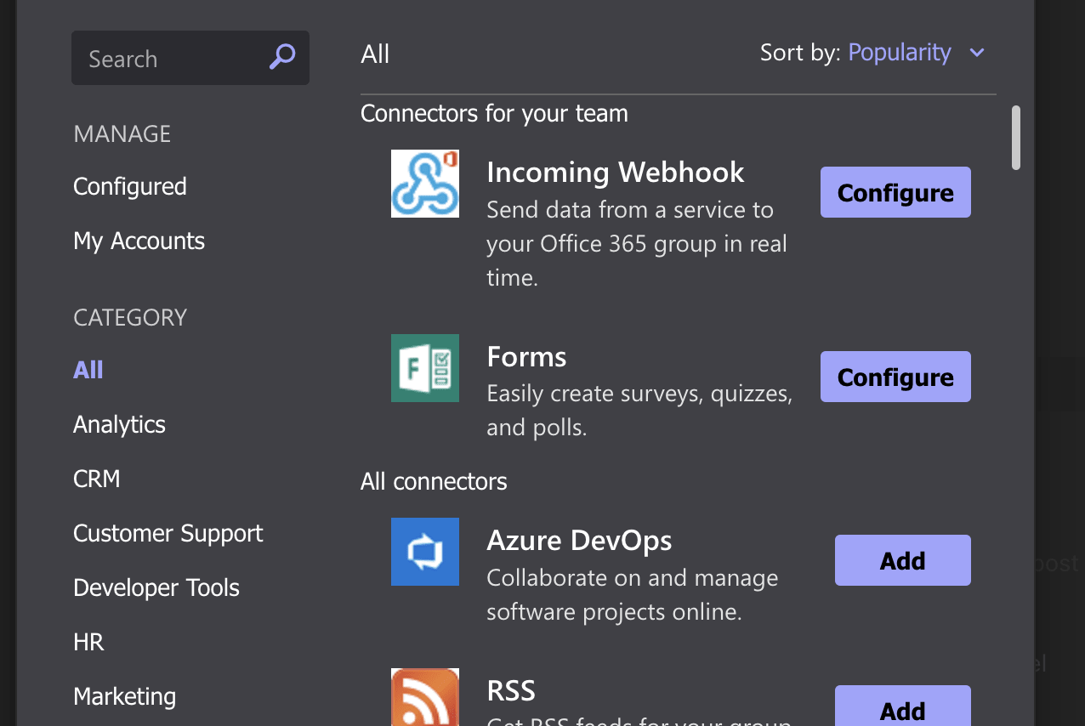Choose the CRM category
Viewport: 1085px width, 726px height.
click(97, 479)
